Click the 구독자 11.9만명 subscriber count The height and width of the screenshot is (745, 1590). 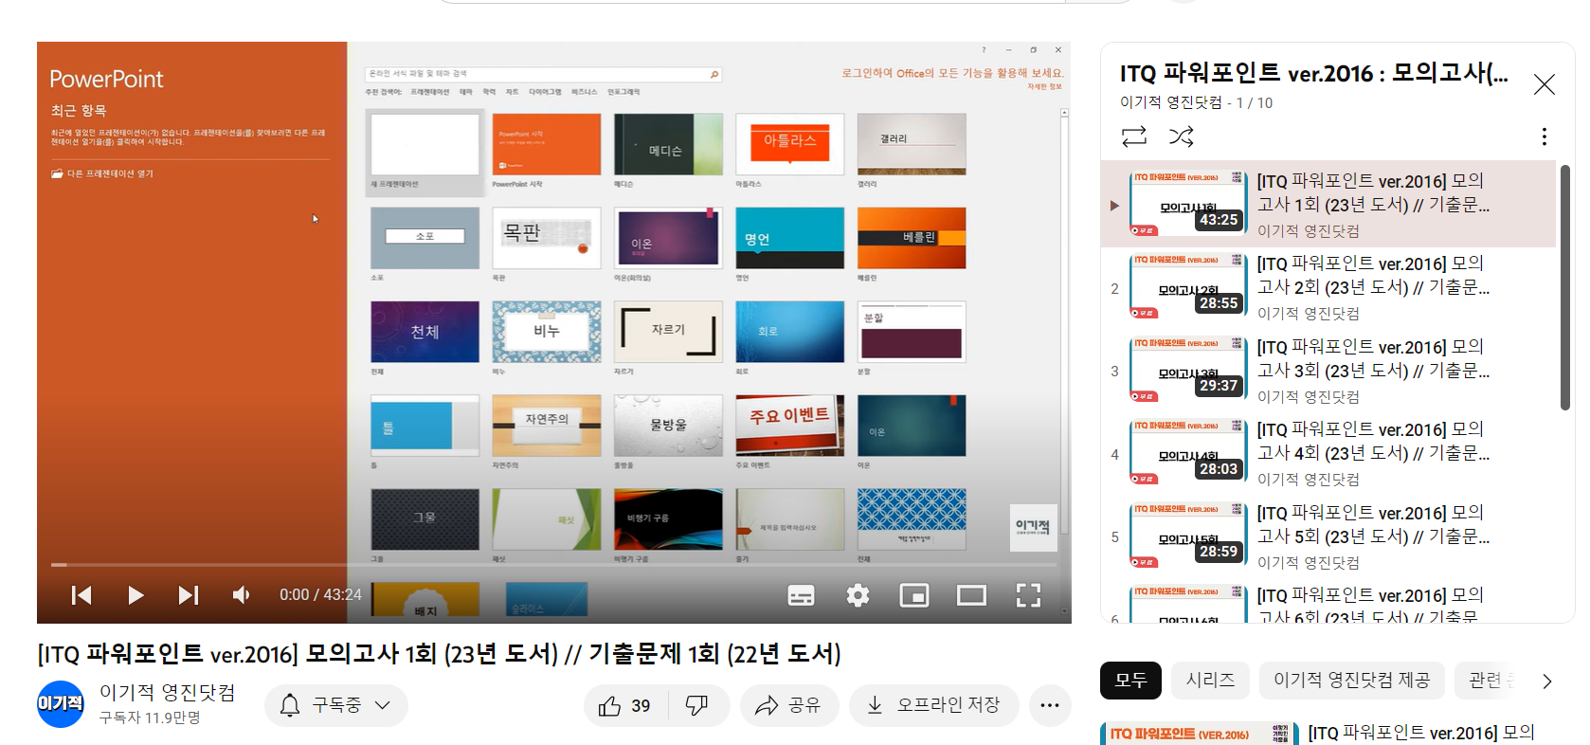click(150, 718)
